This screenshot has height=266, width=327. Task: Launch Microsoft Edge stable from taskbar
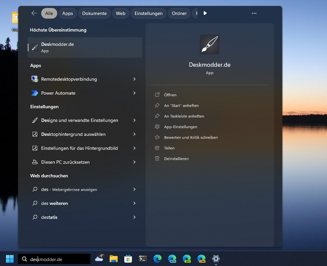(158, 259)
